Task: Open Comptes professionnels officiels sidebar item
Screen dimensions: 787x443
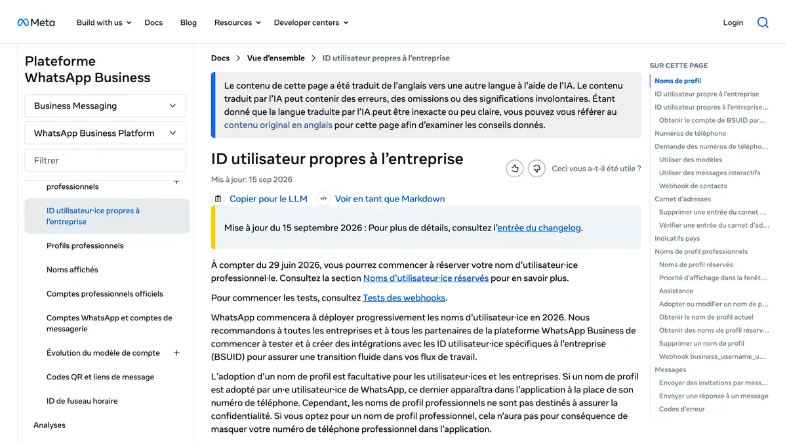Action: [105, 294]
